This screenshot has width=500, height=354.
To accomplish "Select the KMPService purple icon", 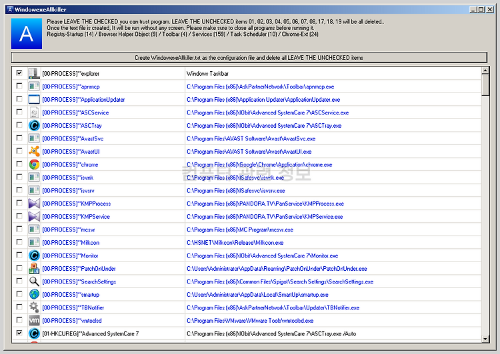I will 34,216.
